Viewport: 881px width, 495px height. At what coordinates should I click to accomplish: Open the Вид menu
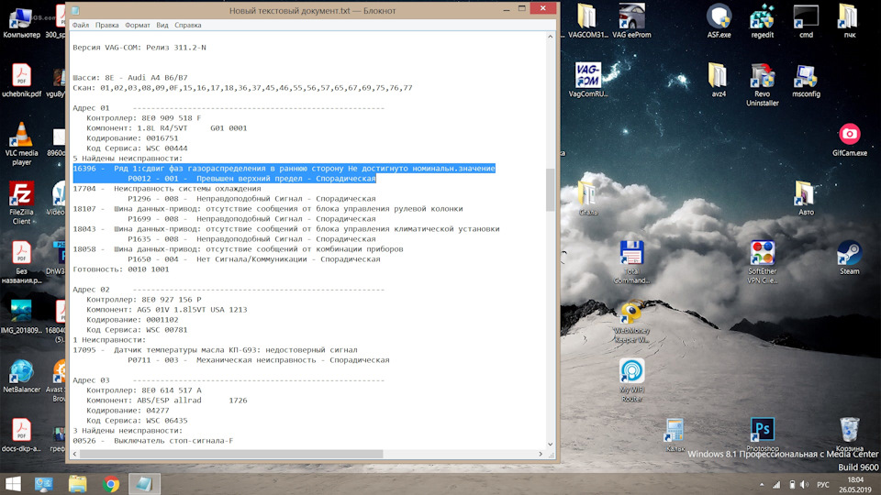pyautogui.click(x=162, y=25)
